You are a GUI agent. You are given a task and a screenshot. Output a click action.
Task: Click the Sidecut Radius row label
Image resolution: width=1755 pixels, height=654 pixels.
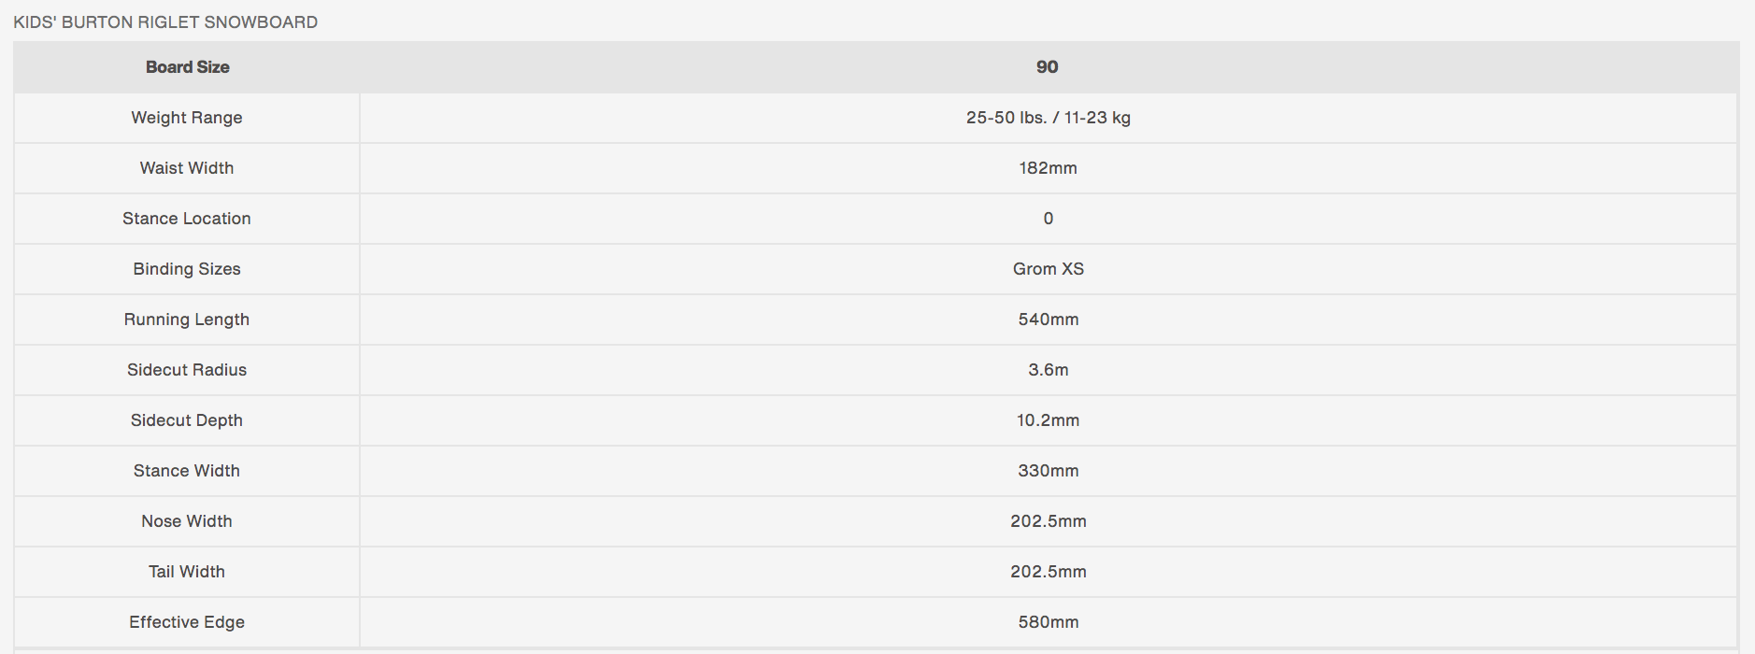[x=187, y=370]
